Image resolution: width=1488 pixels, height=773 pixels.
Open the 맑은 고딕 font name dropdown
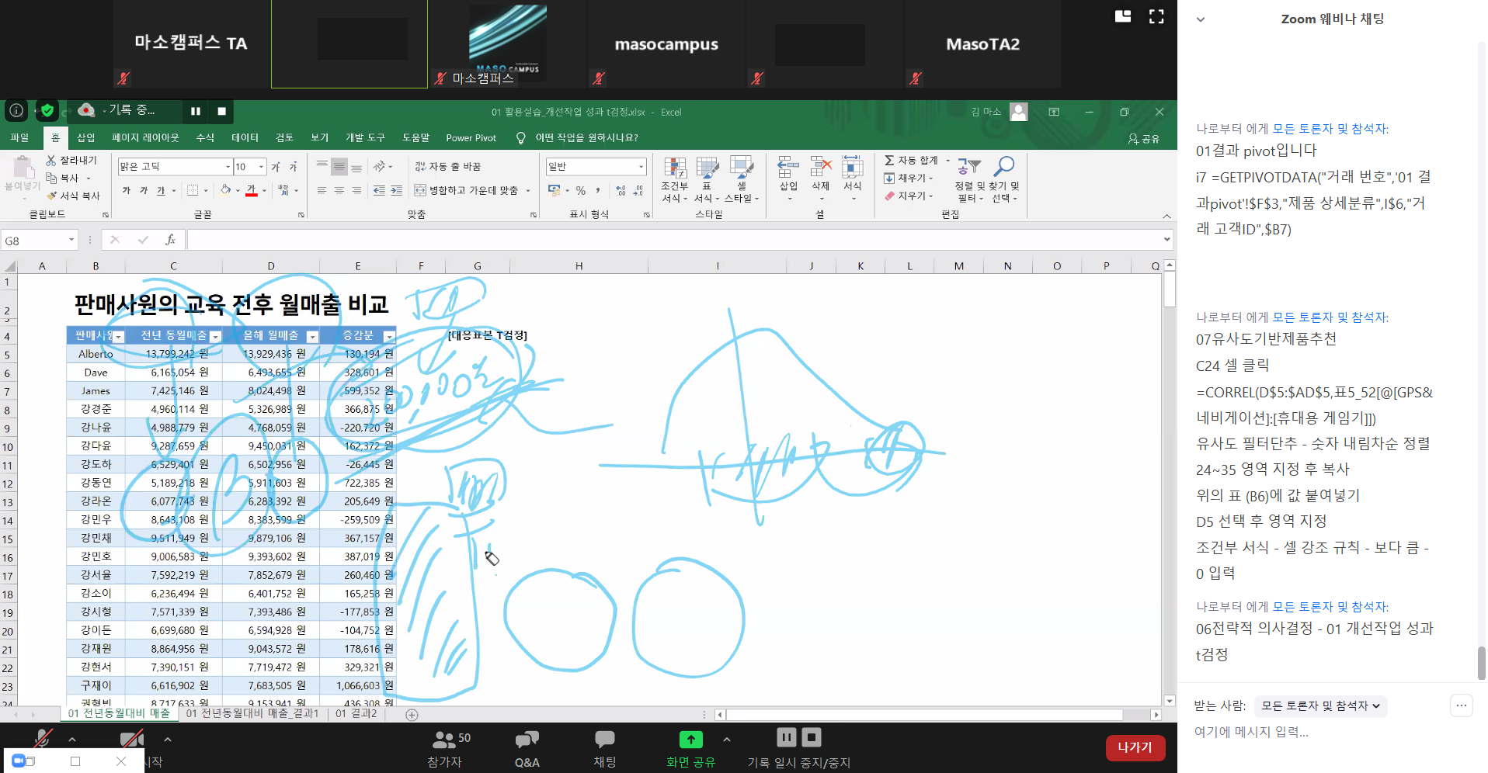pyautogui.click(x=228, y=167)
